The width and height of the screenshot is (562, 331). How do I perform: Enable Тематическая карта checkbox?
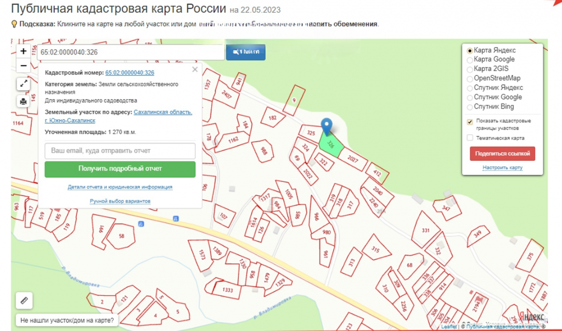(x=470, y=138)
